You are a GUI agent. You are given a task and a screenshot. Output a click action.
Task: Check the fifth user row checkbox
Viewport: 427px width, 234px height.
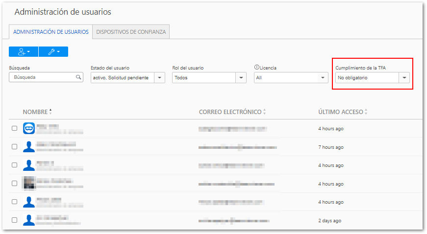(14, 202)
